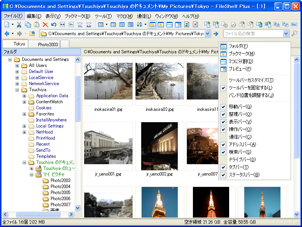Screen dimensions: 302x227
Task: Collapse the Tsuchiya folder node
Action: (17, 90)
